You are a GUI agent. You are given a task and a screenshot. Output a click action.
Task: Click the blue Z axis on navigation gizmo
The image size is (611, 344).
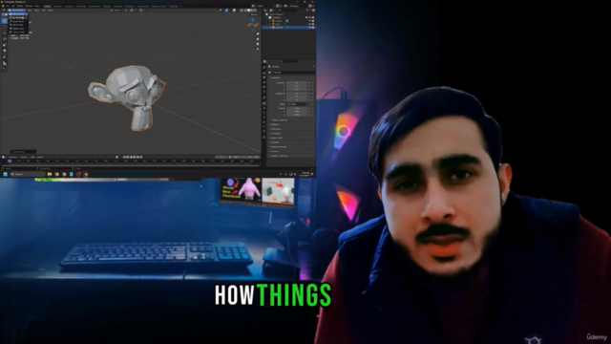[253, 19]
